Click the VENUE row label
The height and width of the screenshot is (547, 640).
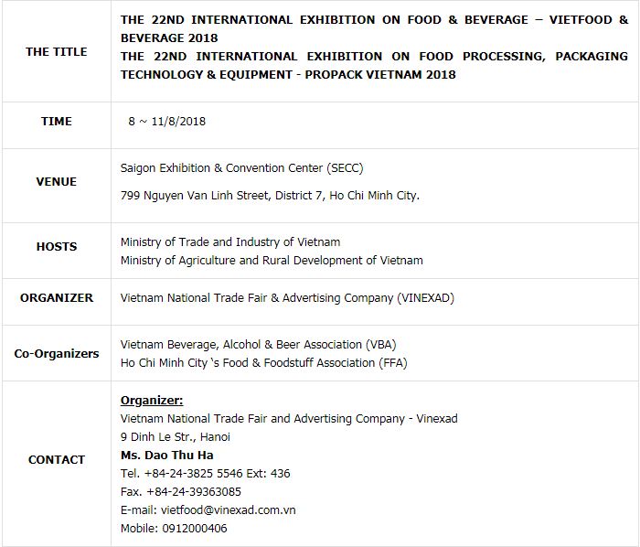[57, 182]
